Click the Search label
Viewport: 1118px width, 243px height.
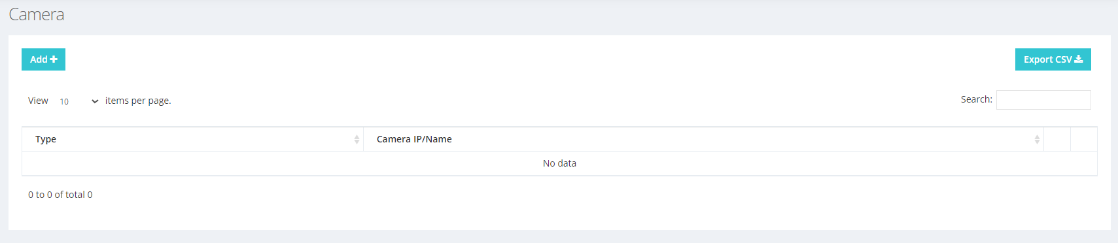(x=976, y=99)
